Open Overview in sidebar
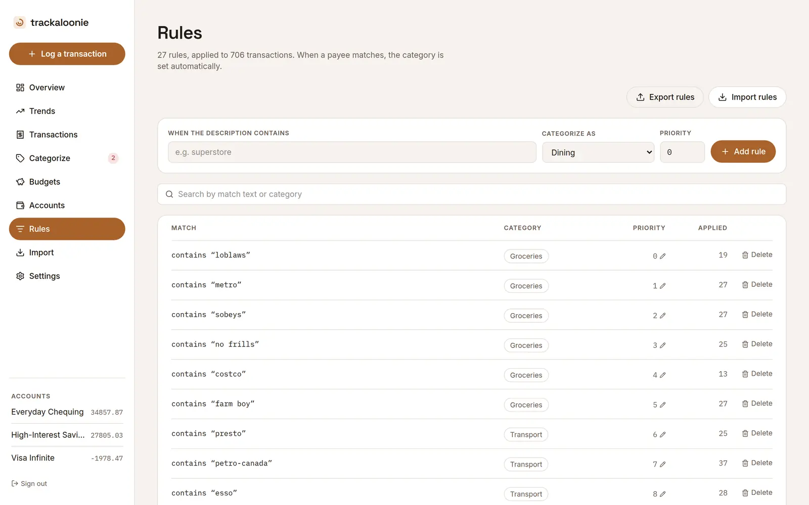 [67, 87]
